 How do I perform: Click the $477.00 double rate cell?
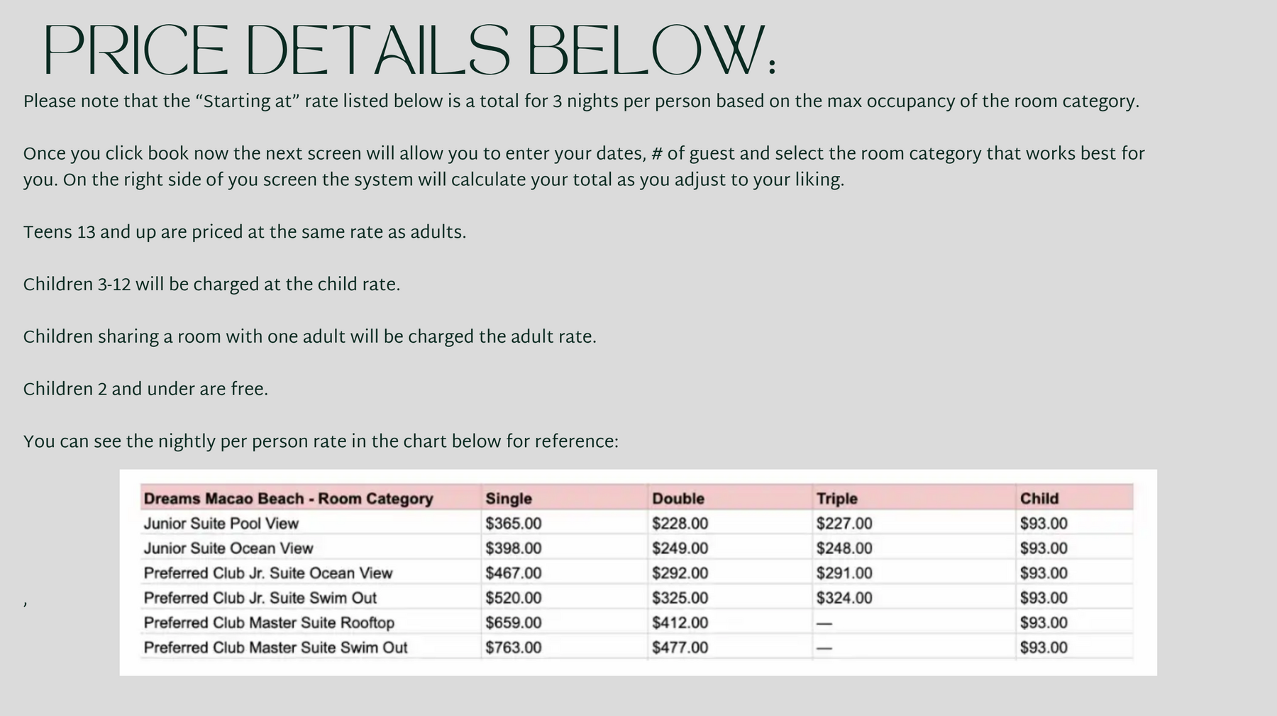pyautogui.click(x=680, y=647)
